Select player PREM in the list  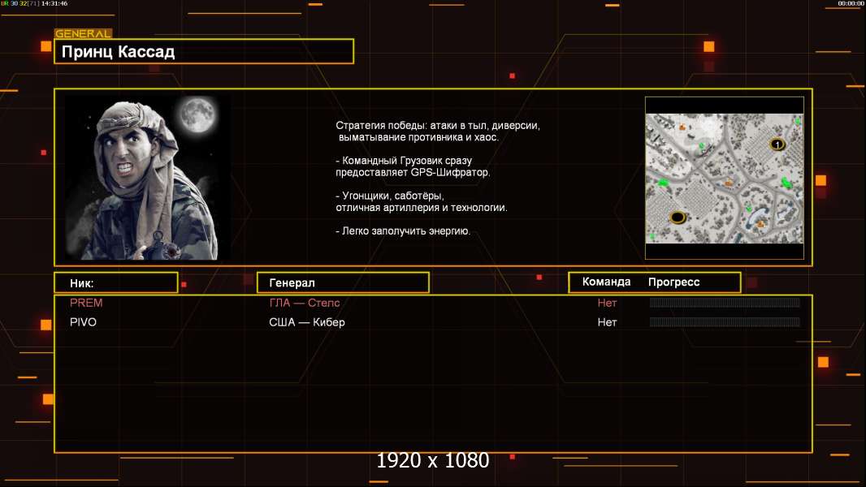[x=86, y=303]
